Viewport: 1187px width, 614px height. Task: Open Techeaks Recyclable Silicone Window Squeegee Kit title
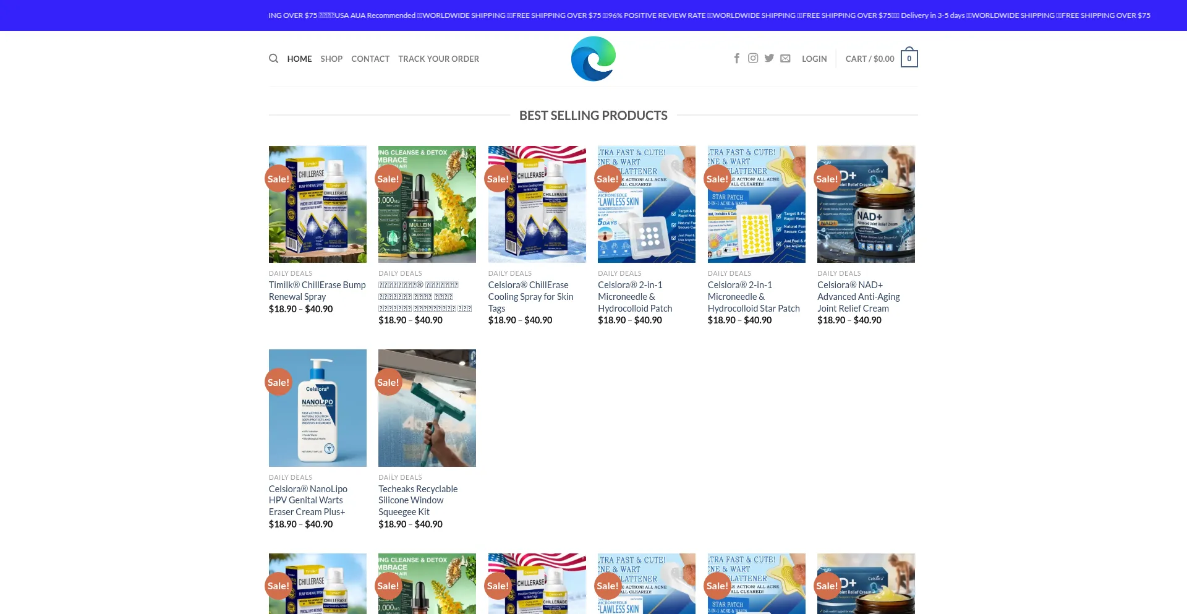(x=418, y=500)
